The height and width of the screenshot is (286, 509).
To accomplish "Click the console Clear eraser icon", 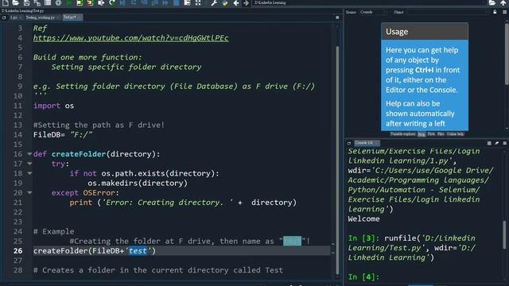I will click(x=497, y=143).
